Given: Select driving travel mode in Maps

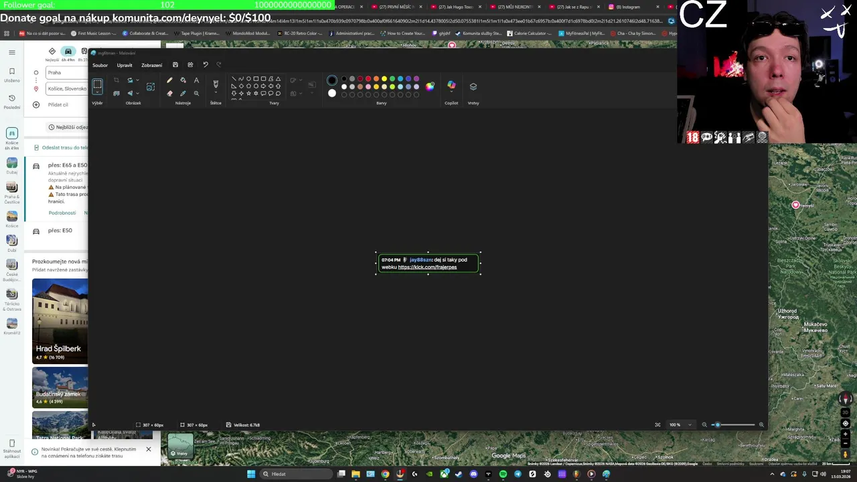Looking at the screenshot, I should pyautogui.click(x=68, y=52).
